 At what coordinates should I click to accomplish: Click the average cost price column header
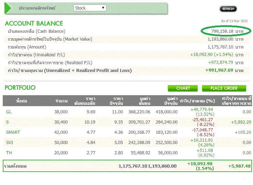[85, 101]
